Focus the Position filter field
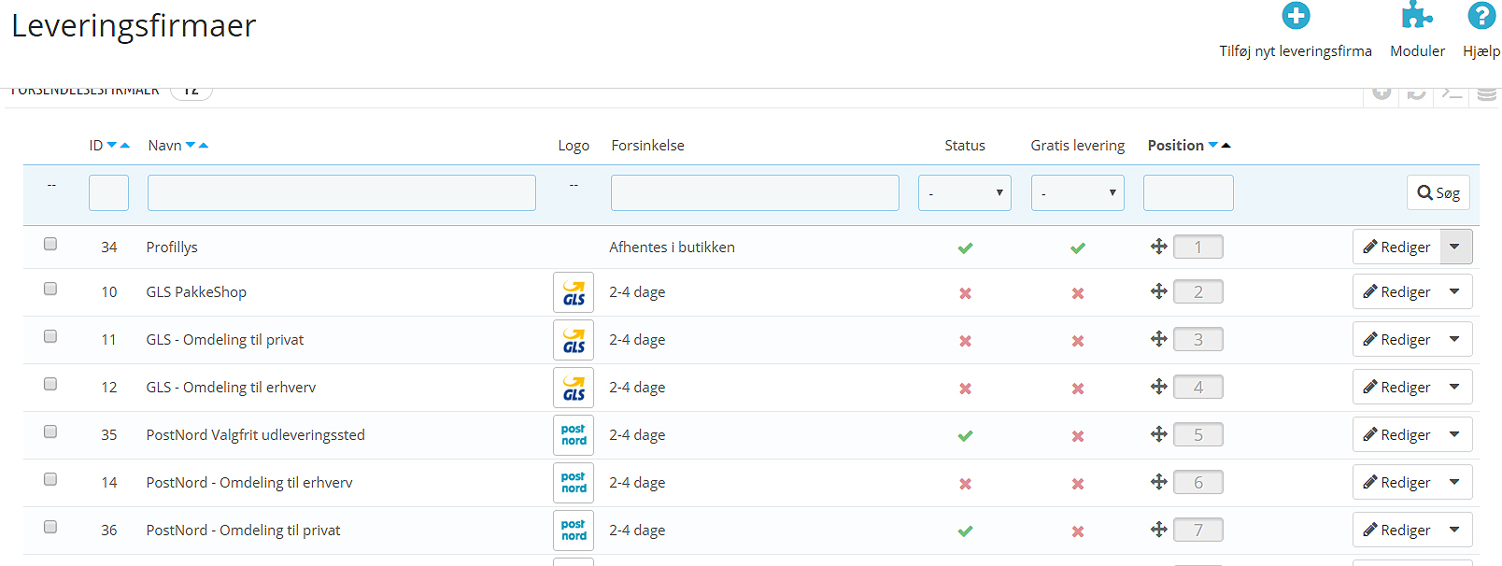This screenshot has width=1502, height=566. point(1188,193)
